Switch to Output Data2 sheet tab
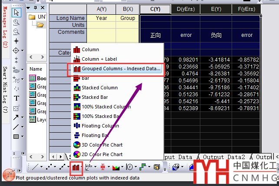 [x=224, y=157]
